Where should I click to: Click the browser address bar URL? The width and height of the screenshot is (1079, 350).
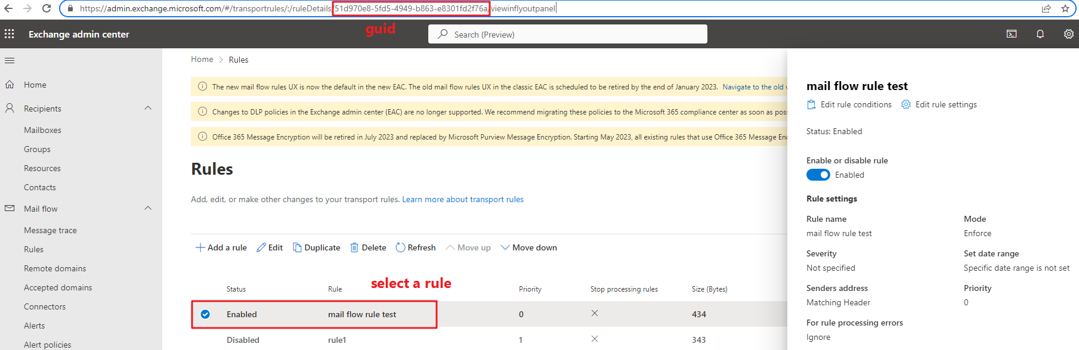pyautogui.click(x=317, y=8)
